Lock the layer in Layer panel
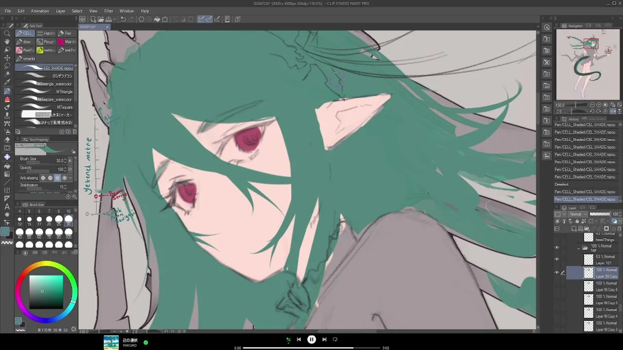Image resolution: width=623 pixels, height=350 pixels. (x=577, y=221)
